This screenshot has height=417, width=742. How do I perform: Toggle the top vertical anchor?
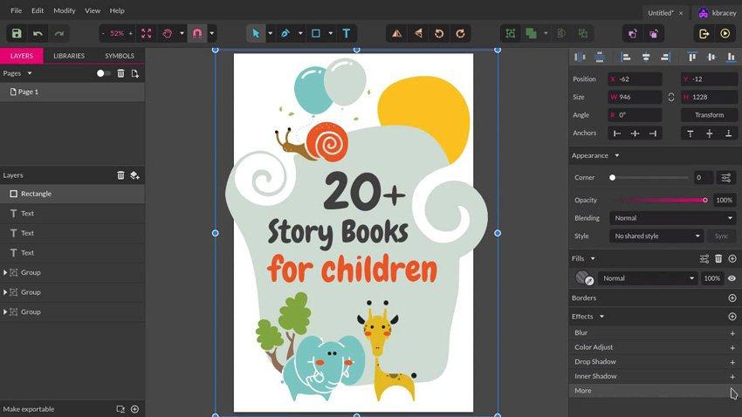690,133
